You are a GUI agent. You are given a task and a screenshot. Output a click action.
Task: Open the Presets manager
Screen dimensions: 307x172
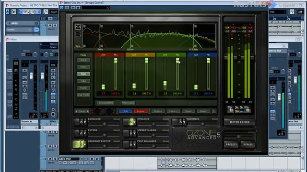tap(231, 144)
